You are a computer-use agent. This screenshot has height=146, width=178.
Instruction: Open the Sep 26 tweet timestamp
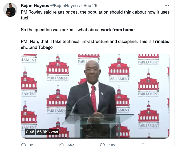(90, 6)
